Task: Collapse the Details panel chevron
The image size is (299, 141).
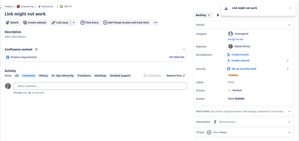Action: (x=289, y=25)
